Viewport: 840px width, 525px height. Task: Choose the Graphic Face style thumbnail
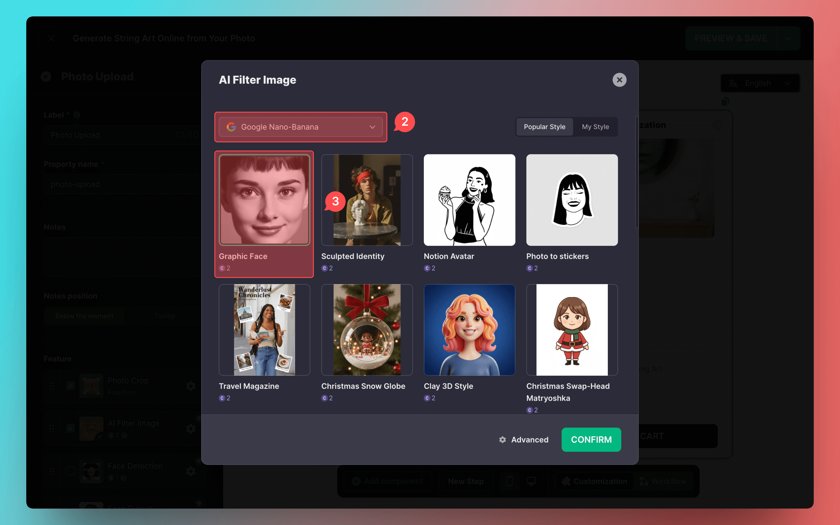coord(264,200)
